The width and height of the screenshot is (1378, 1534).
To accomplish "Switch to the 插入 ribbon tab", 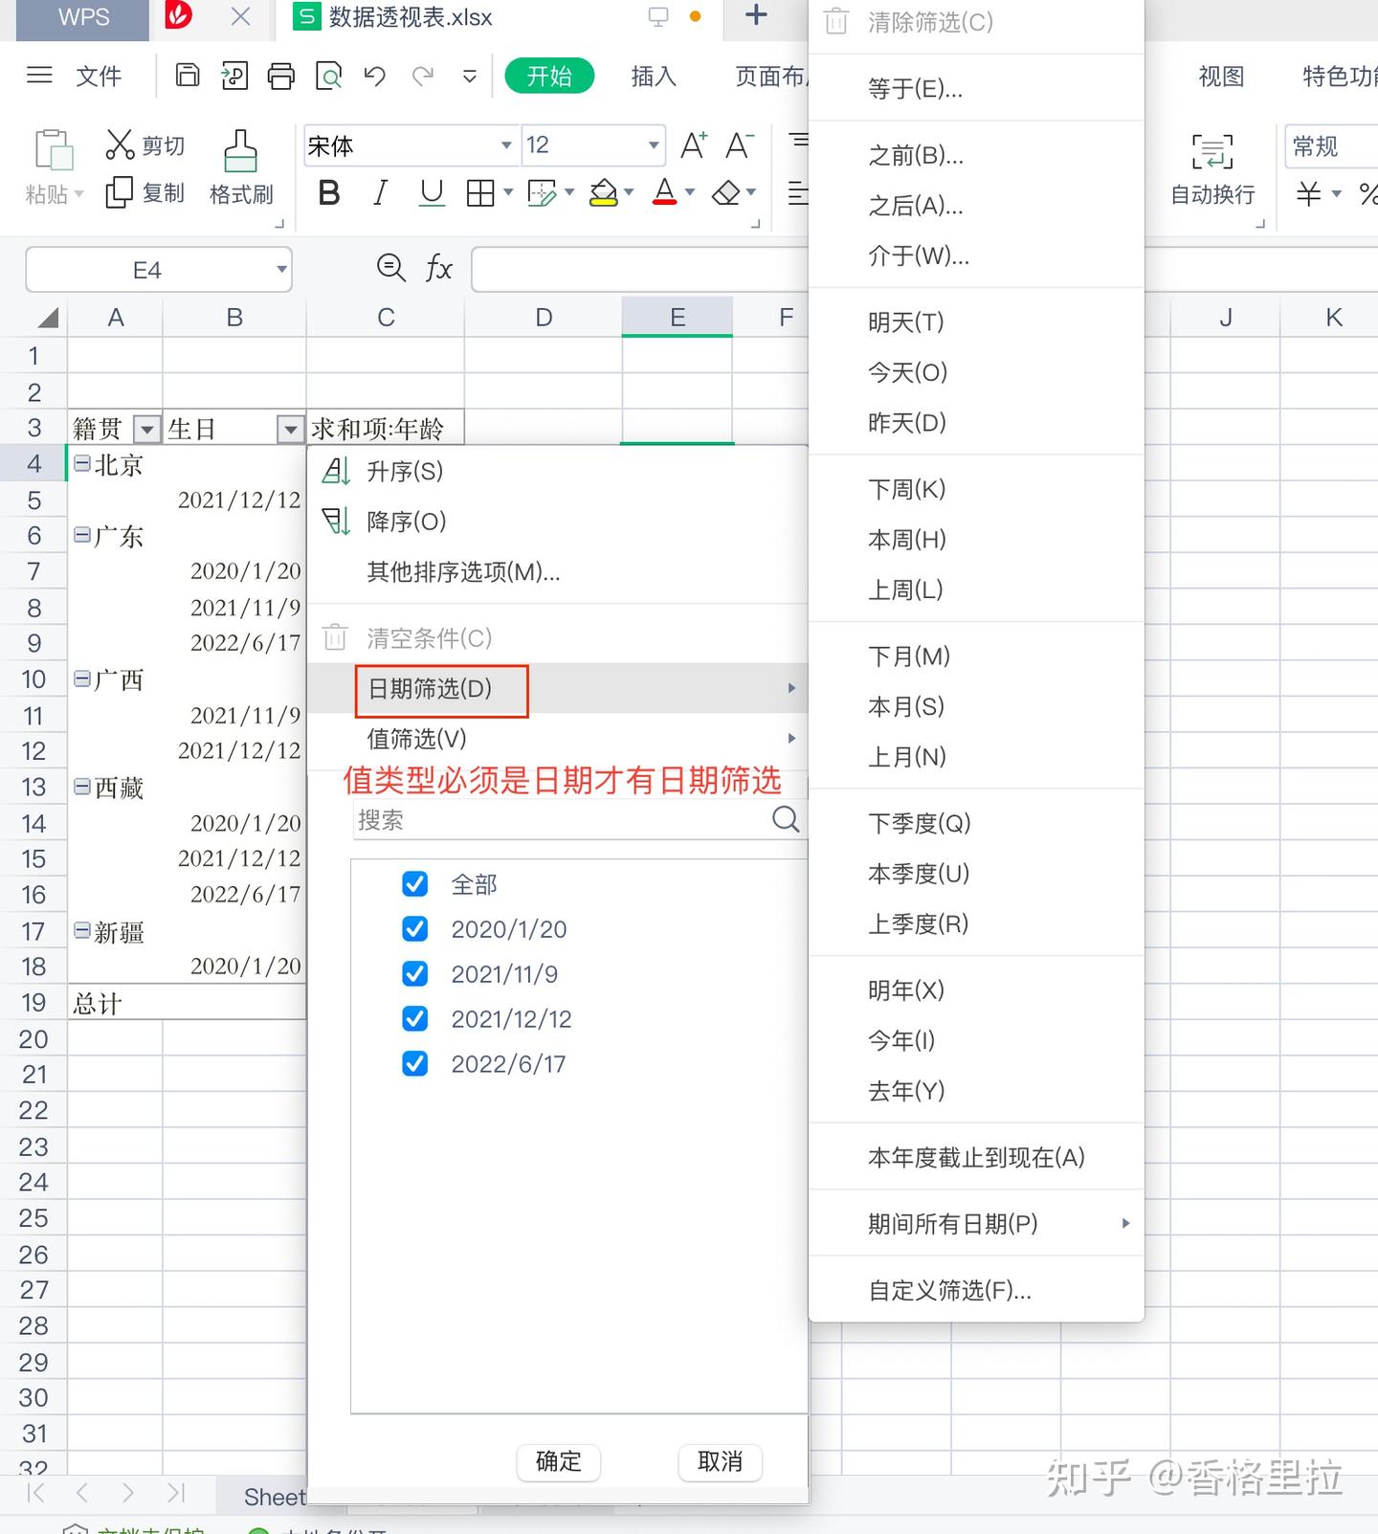I will tap(654, 76).
